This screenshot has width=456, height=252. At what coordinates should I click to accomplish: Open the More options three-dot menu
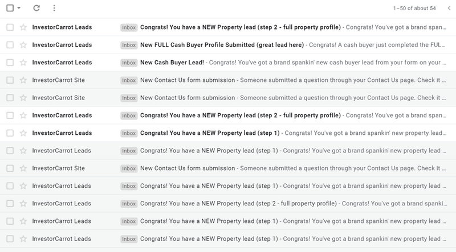click(54, 9)
